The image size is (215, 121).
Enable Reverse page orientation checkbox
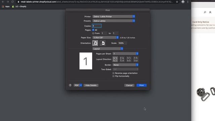pyautogui.click(x=114, y=73)
